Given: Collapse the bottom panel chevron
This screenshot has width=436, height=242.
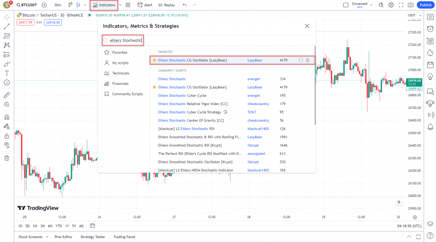Looking at the screenshot, I should tap(409, 237).
